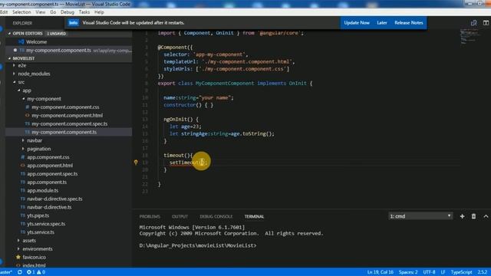The height and width of the screenshot is (276, 491).
Task: Click in terminal command prompt line
Action: click(198, 245)
